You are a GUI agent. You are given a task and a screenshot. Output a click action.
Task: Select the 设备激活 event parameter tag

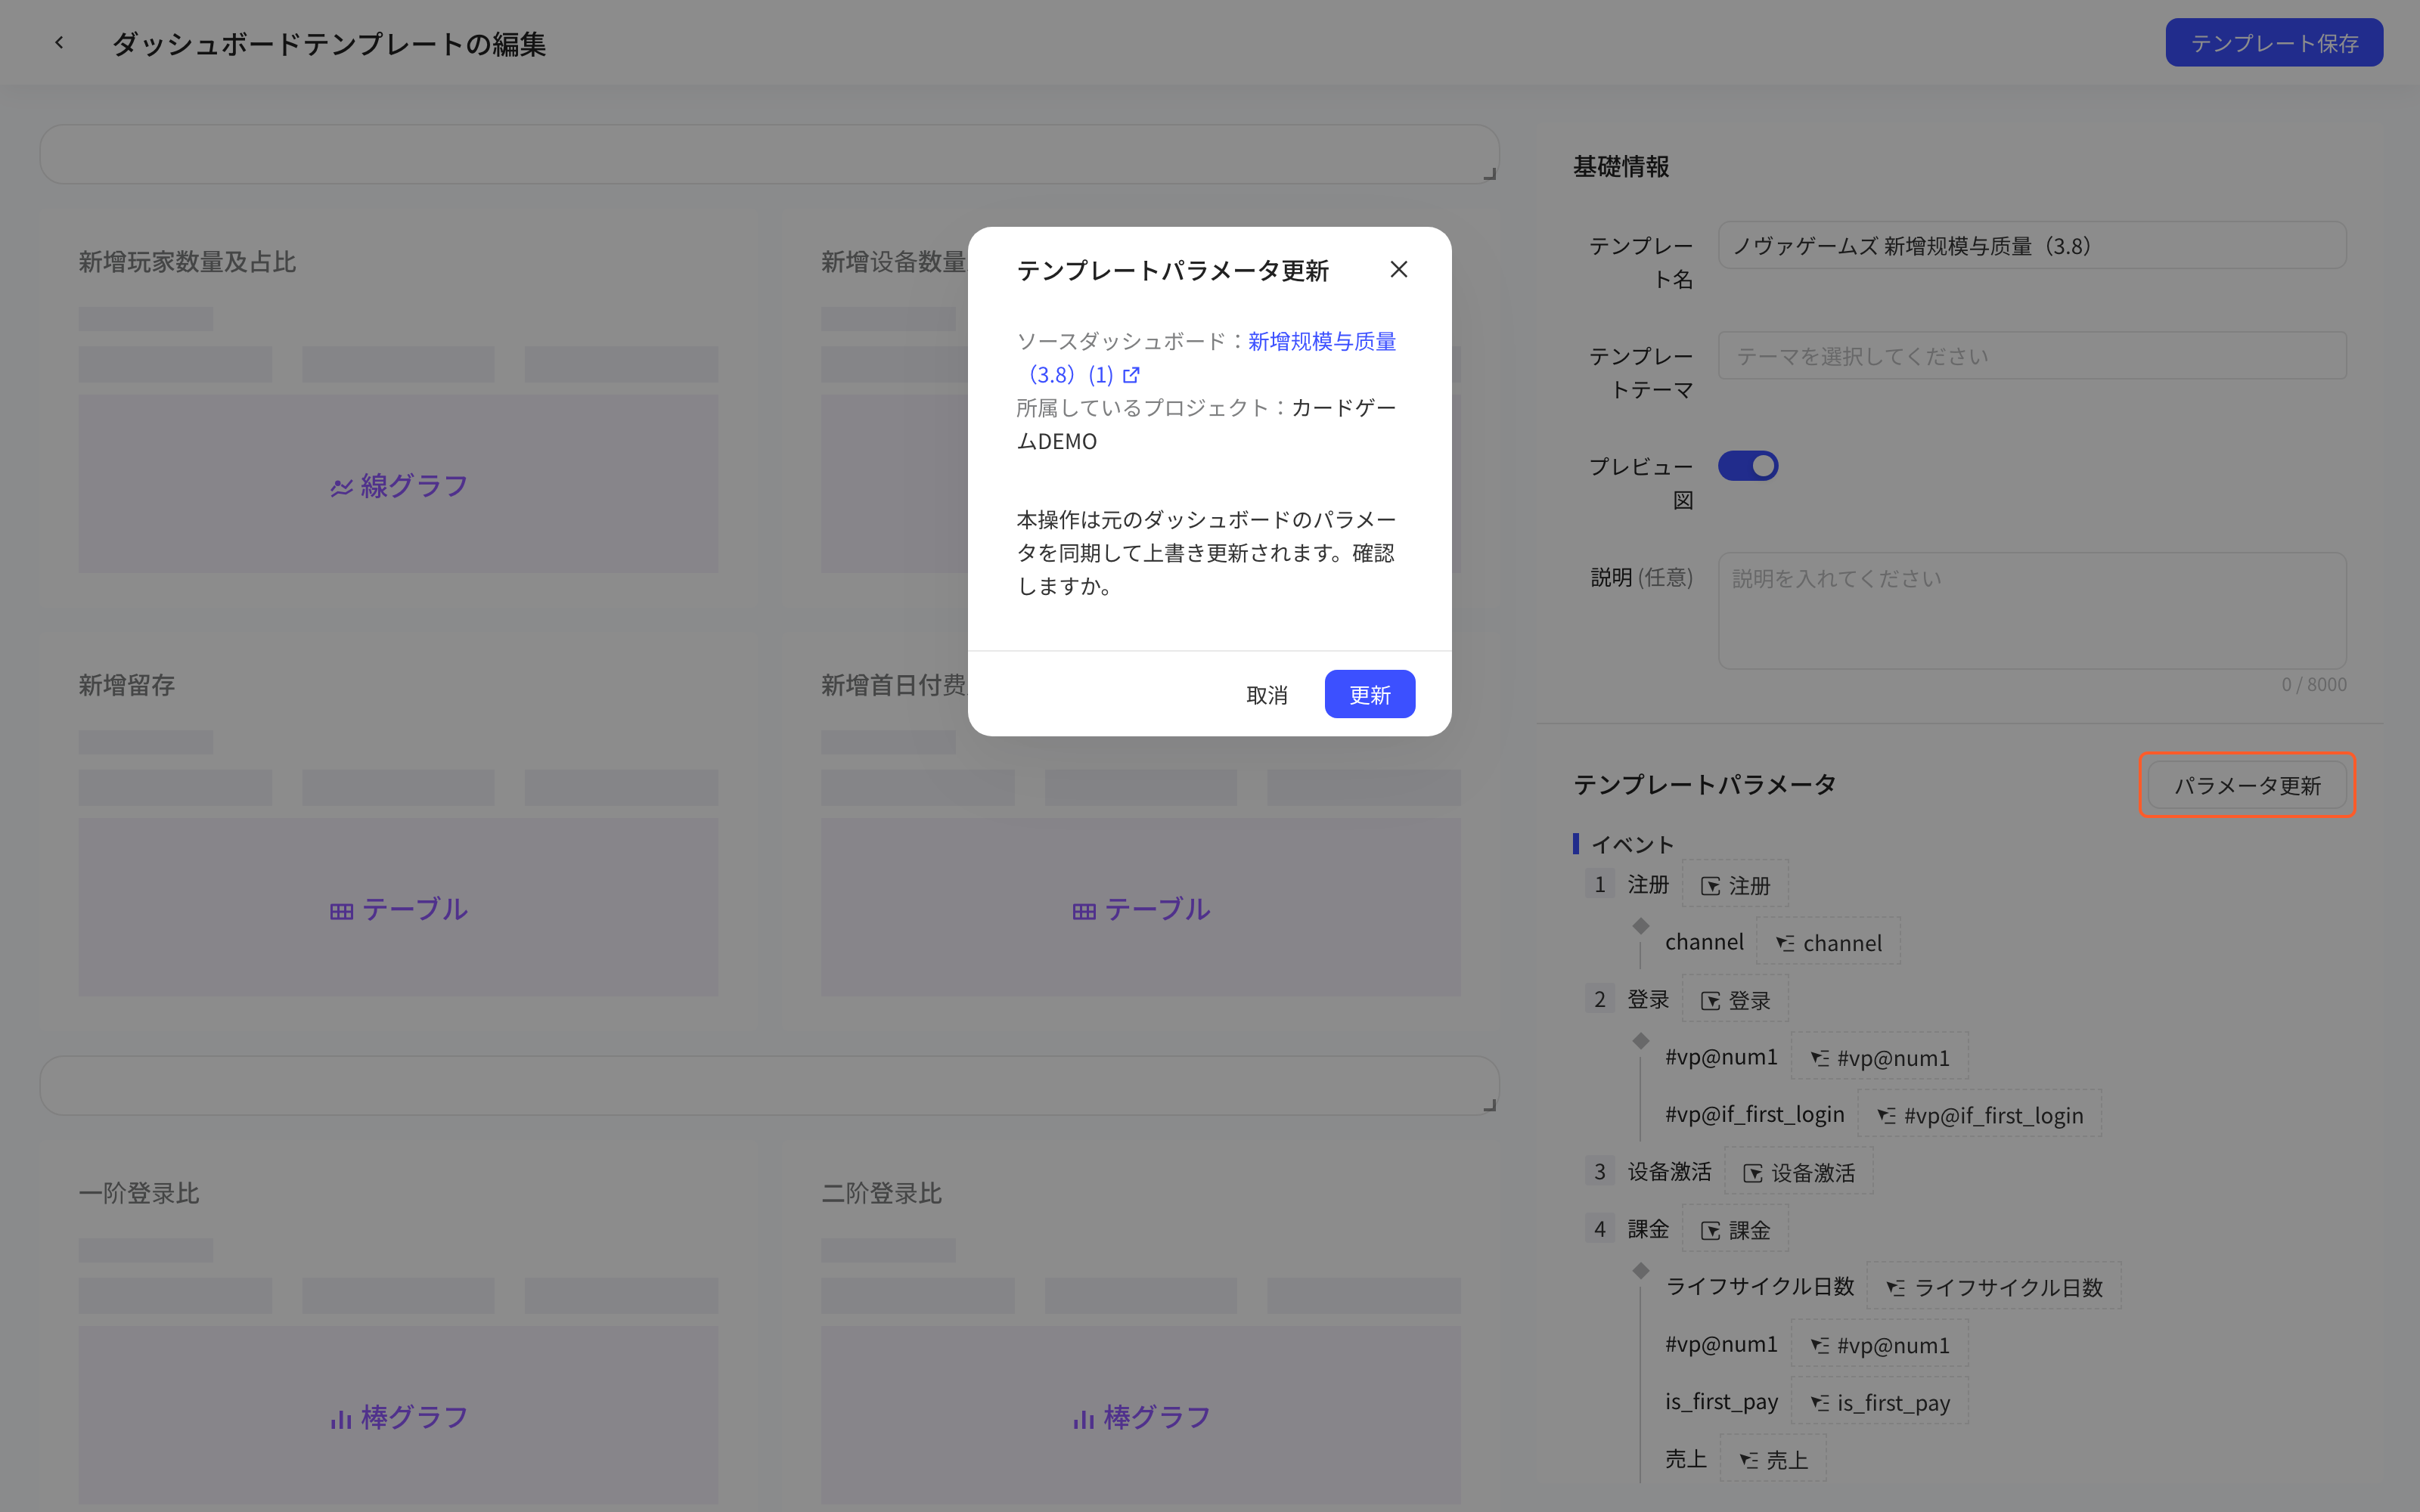click(1798, 1172)
